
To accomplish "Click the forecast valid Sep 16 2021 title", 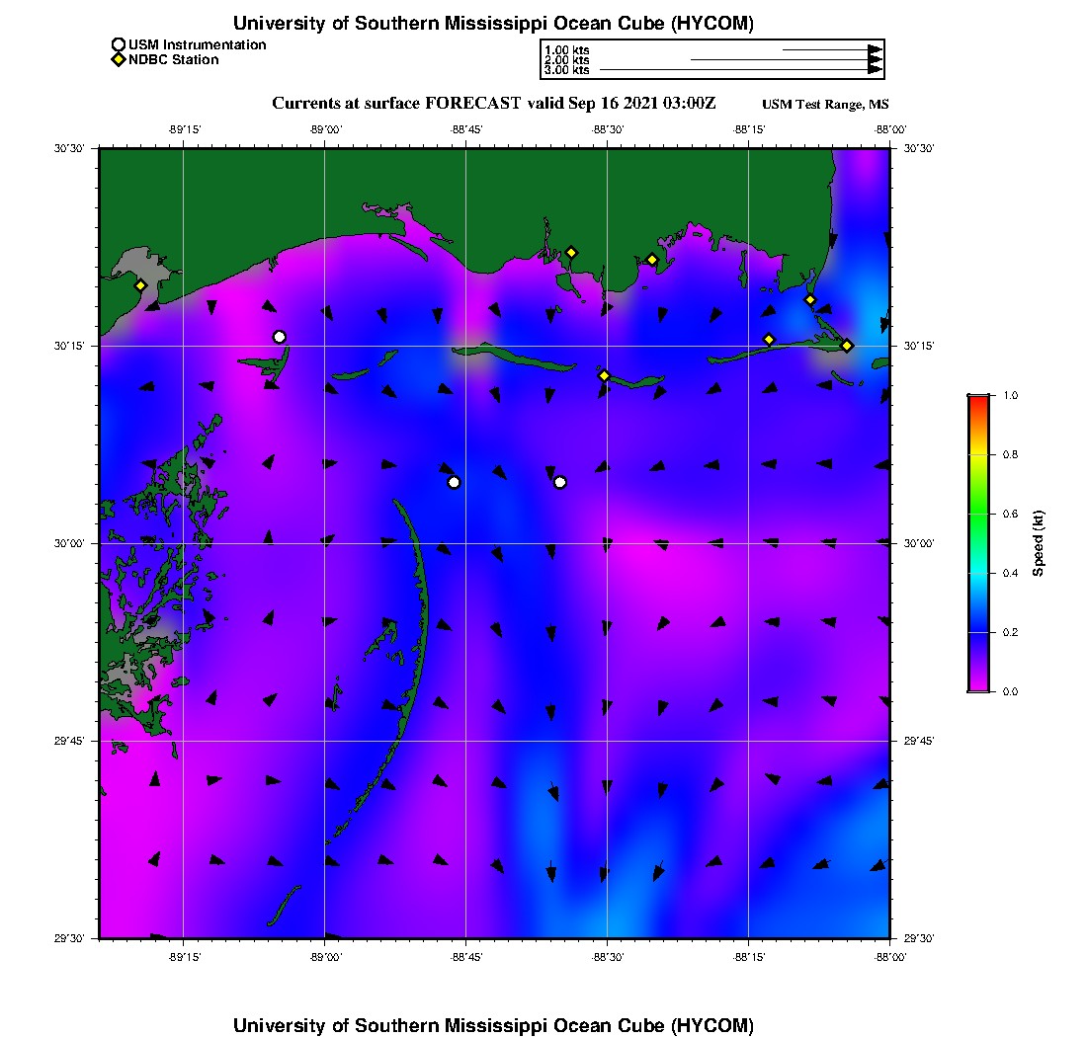I will tap(493, 104).
